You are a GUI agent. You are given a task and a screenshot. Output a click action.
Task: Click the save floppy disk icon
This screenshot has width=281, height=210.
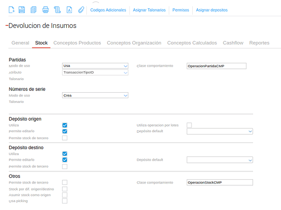(22, 9)
